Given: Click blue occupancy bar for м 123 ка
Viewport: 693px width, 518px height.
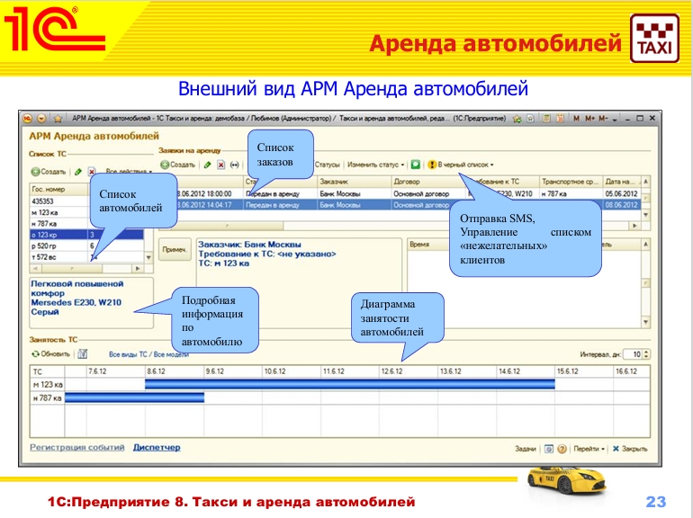Looking at the screenshot, I should (x=349, y=384).
